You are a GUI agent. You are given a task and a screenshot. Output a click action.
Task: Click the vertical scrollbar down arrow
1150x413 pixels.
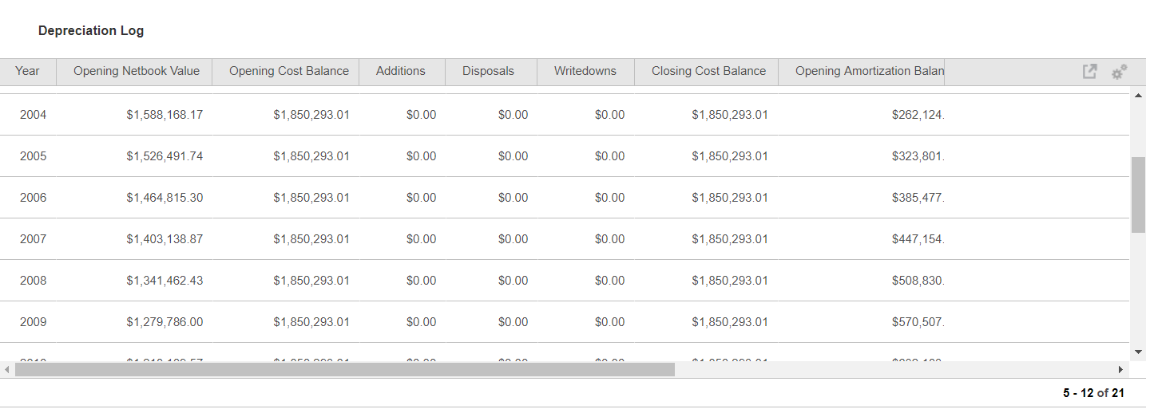tap(1138, 352)
